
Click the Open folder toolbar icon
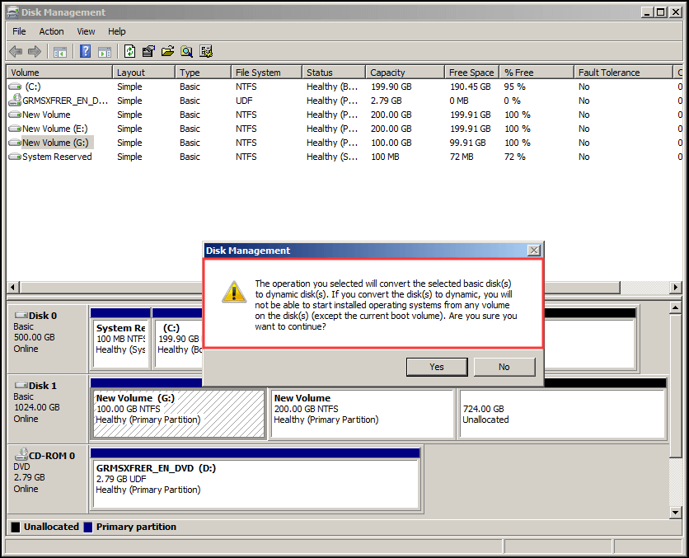tap(167, 51)
